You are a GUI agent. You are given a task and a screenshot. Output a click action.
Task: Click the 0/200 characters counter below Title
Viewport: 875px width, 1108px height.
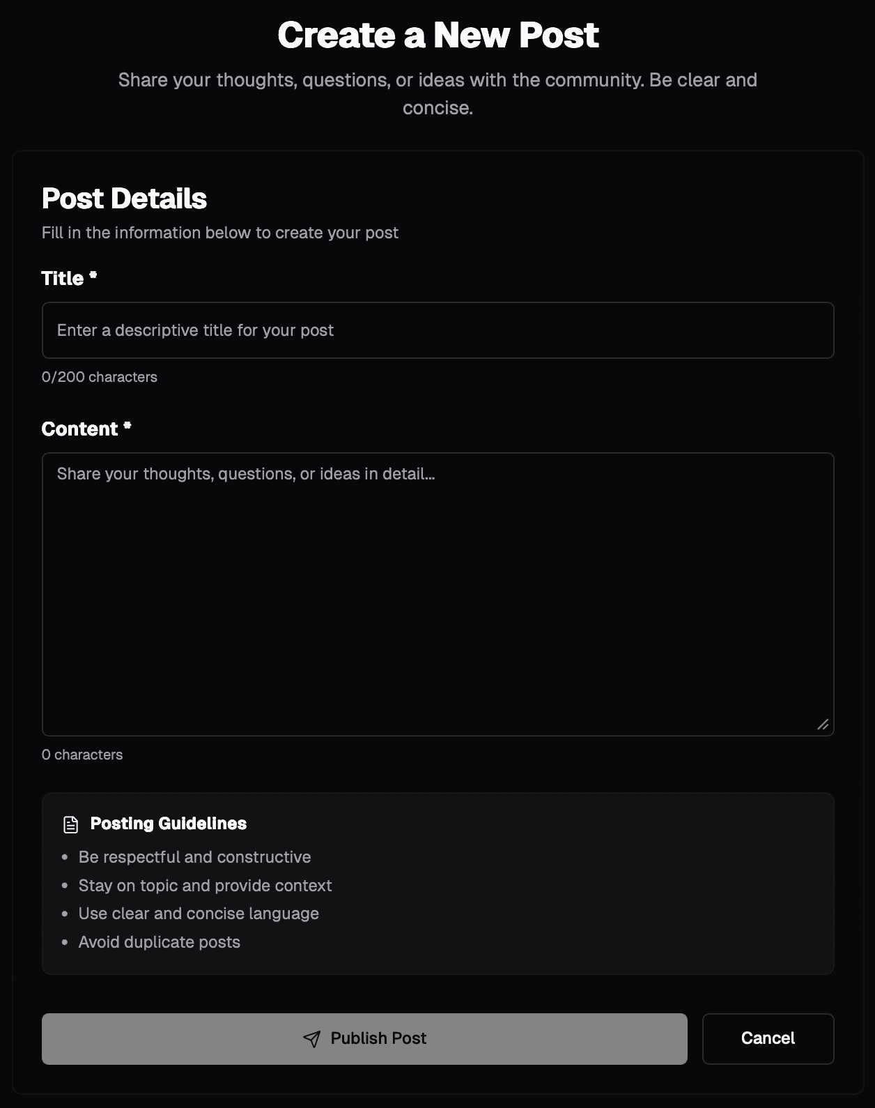coord(100,376)
